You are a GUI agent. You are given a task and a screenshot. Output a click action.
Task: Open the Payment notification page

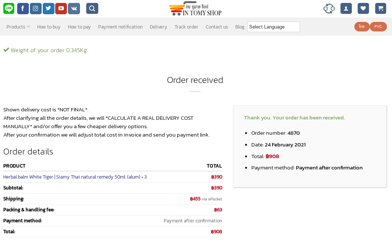coord(120,27)
